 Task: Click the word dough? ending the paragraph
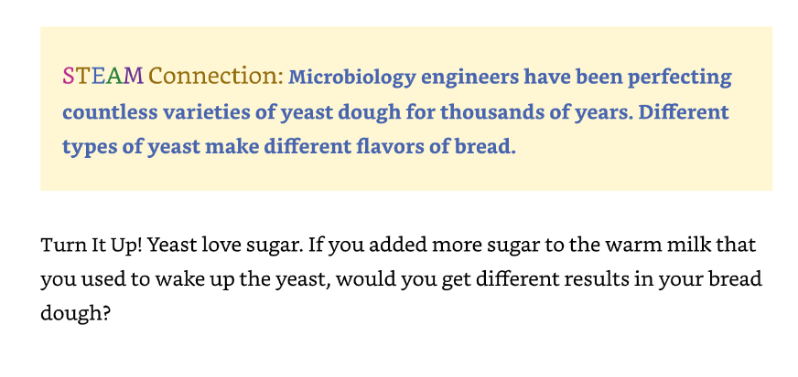pos(75,315)
